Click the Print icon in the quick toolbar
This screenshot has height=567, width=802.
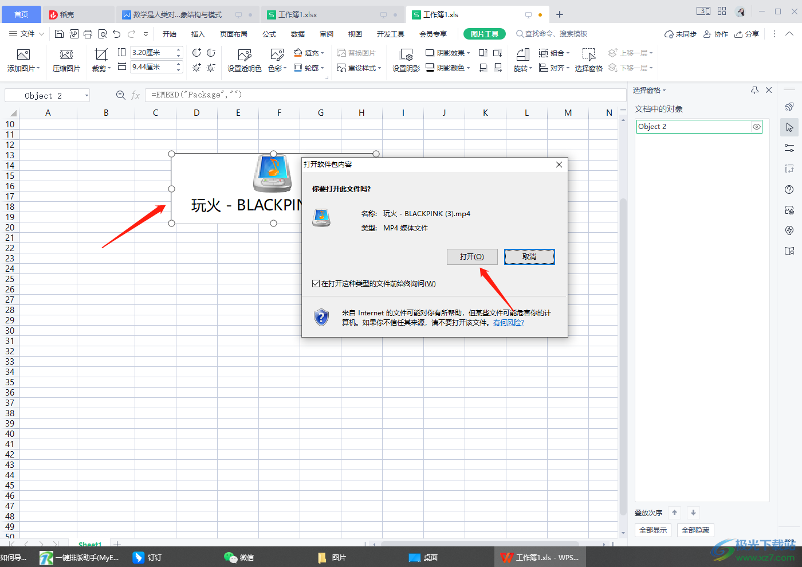tap(88, 34)
